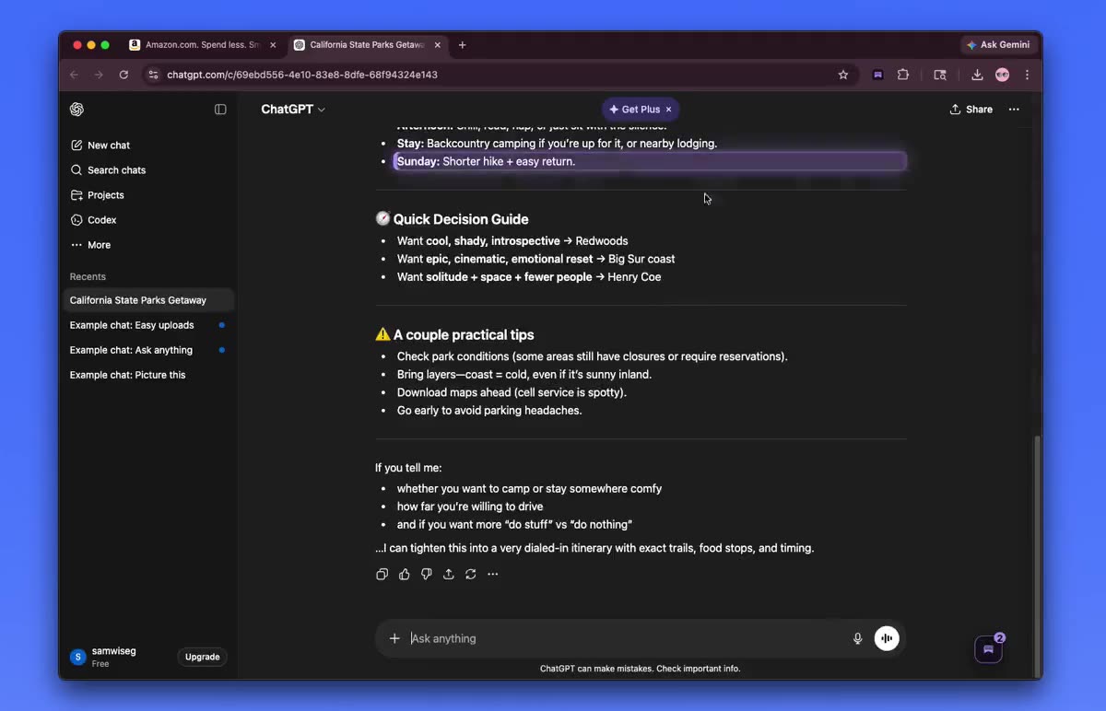Bookmark this page with the star icon
Screen dimensions: 1106x711
coord(842,76)
